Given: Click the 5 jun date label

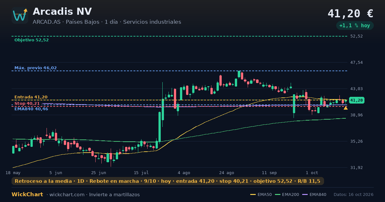Looking at the screenshot, I should click(x=56, y=173).
